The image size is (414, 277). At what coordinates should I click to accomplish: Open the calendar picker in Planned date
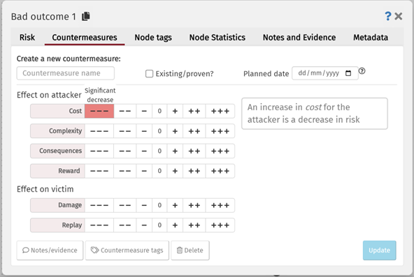click(x=348, y=73)
